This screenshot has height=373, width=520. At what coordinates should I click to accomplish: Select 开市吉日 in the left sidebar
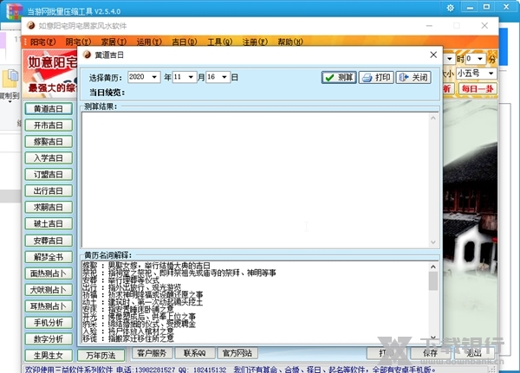click(48, 125)
